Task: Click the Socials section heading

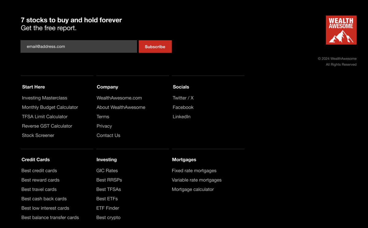Action: pos(181,87)
